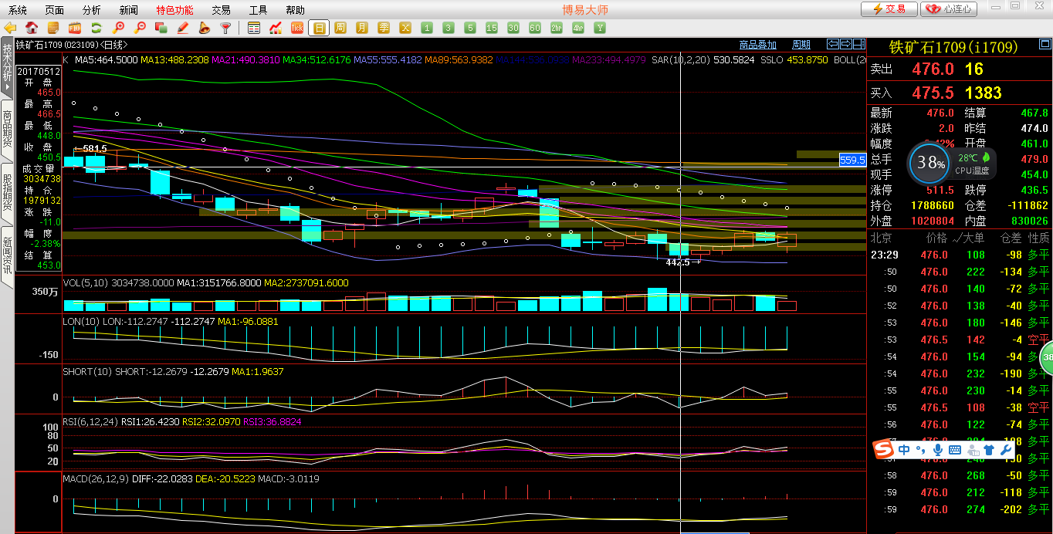Switch to 股指期货 side tab
The height and width of the screenshot is (534, 1053).
tap(7, 193)
